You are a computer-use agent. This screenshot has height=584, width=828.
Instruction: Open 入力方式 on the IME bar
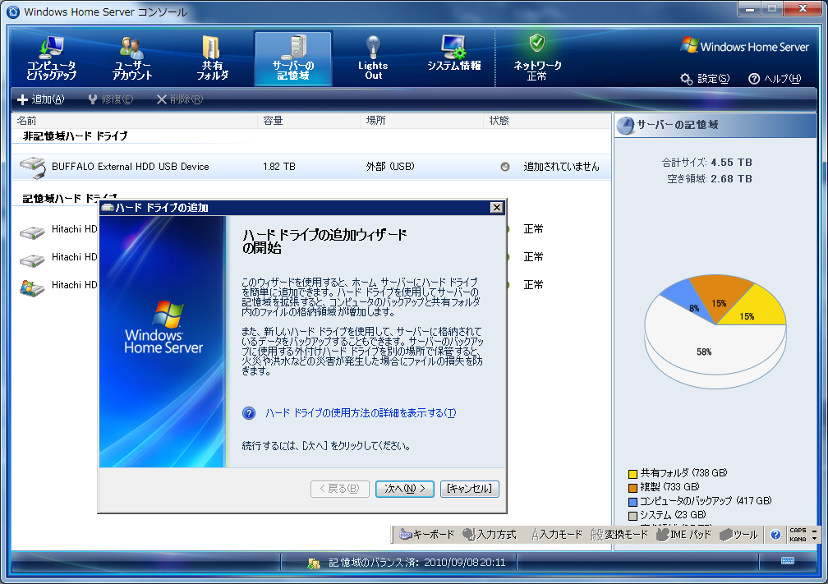click(489, 535)
